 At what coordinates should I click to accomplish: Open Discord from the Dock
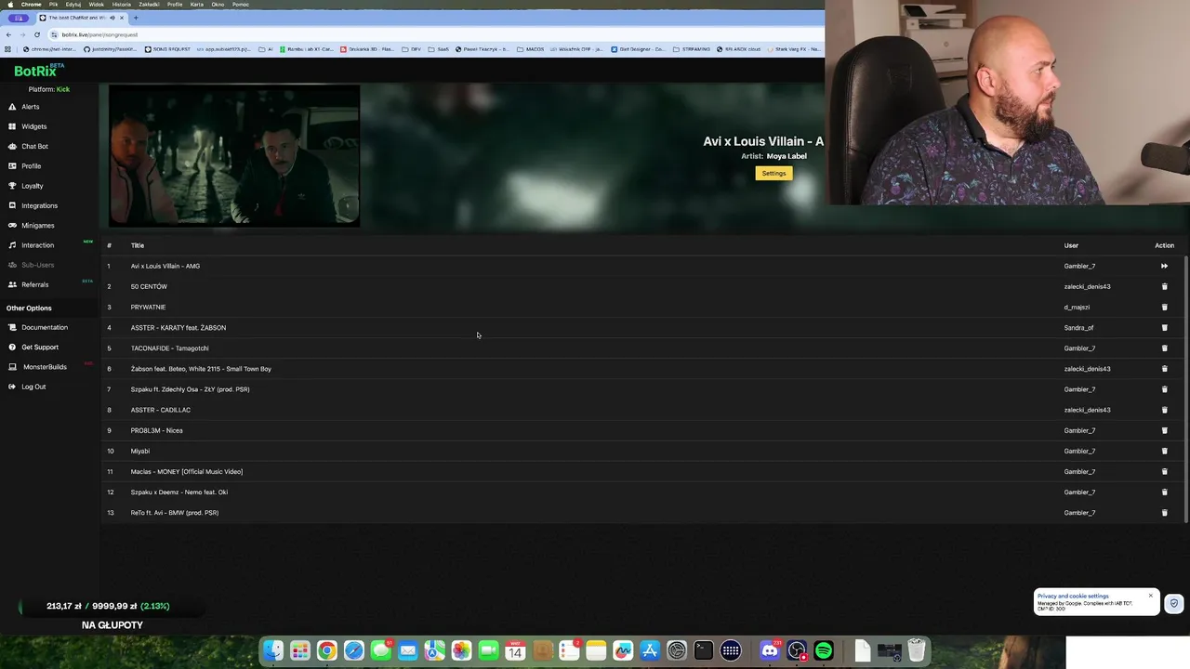(x=770, y=651)
